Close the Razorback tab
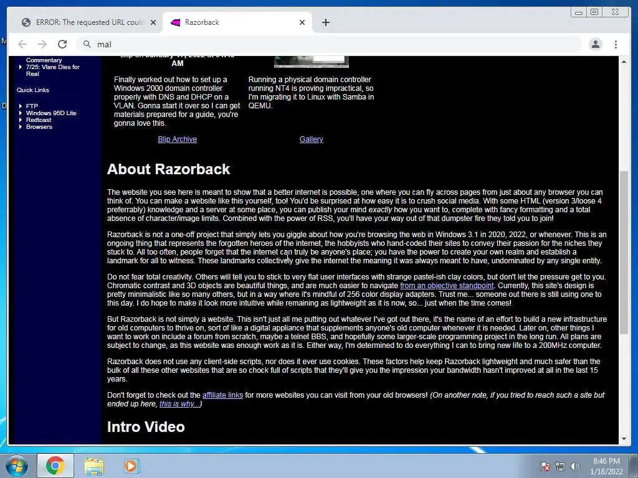Screen dimensions: 638x478 coord(302,22)
